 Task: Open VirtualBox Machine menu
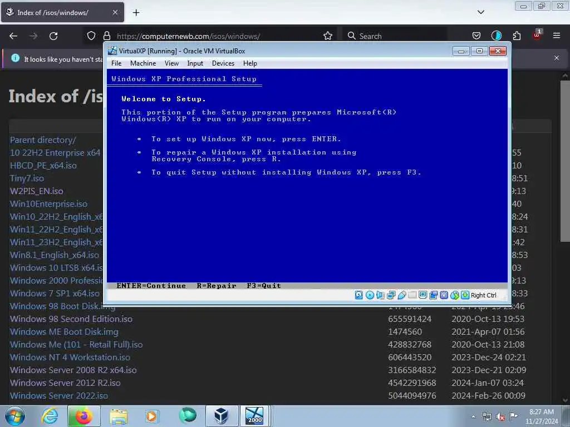(x=143, y=63)
